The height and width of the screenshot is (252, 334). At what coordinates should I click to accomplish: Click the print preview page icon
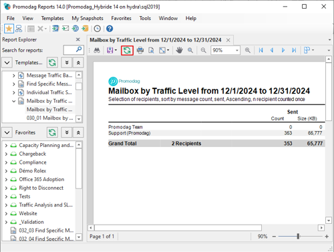point(151,50)
